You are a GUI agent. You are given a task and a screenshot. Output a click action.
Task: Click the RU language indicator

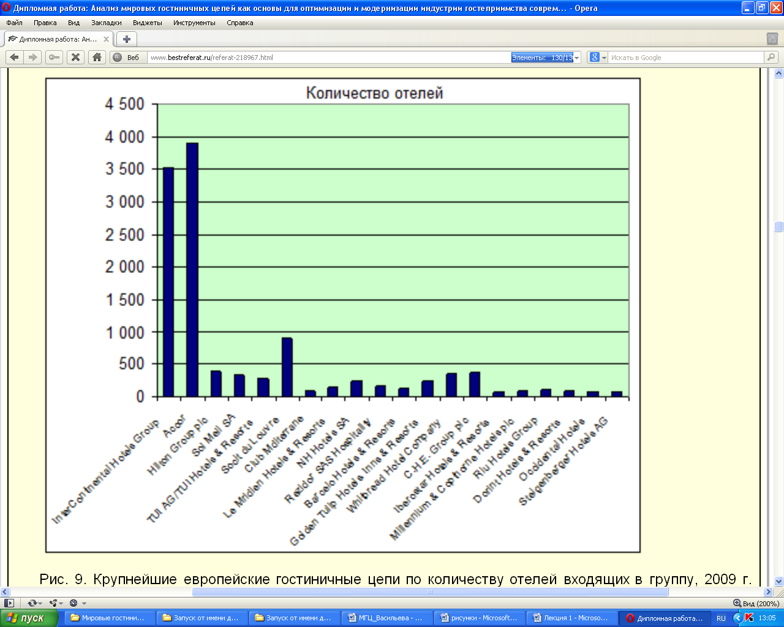coord(721,618)
